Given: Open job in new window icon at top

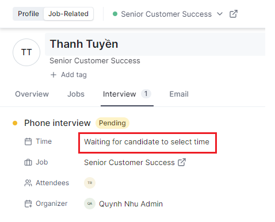Looking at the screenshot, I should pyautogui.click(x=234, y=14).
